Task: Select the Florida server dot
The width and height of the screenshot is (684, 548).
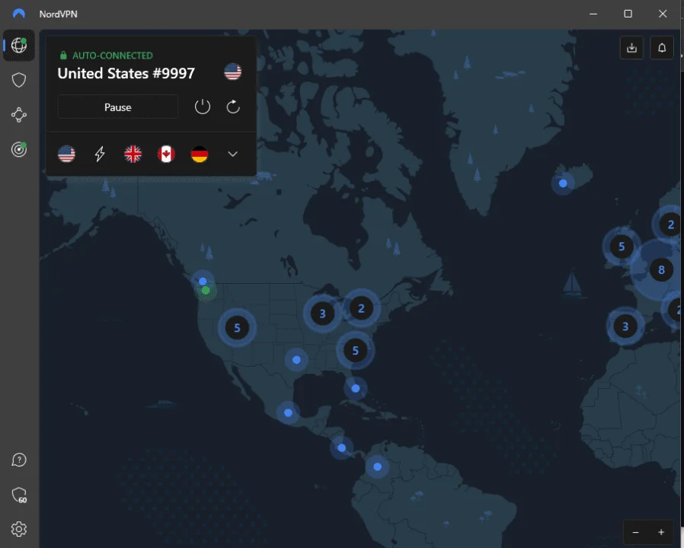Action: (356, 388)
